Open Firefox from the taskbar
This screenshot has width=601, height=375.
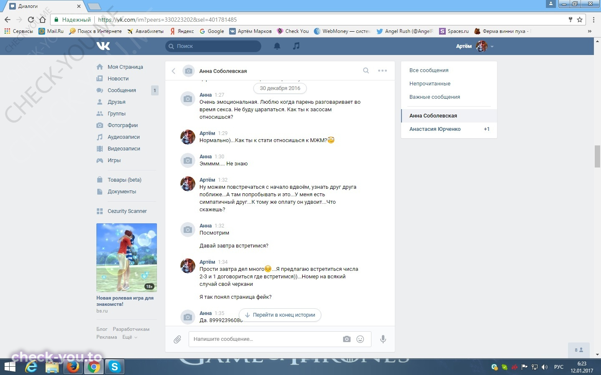73,367
